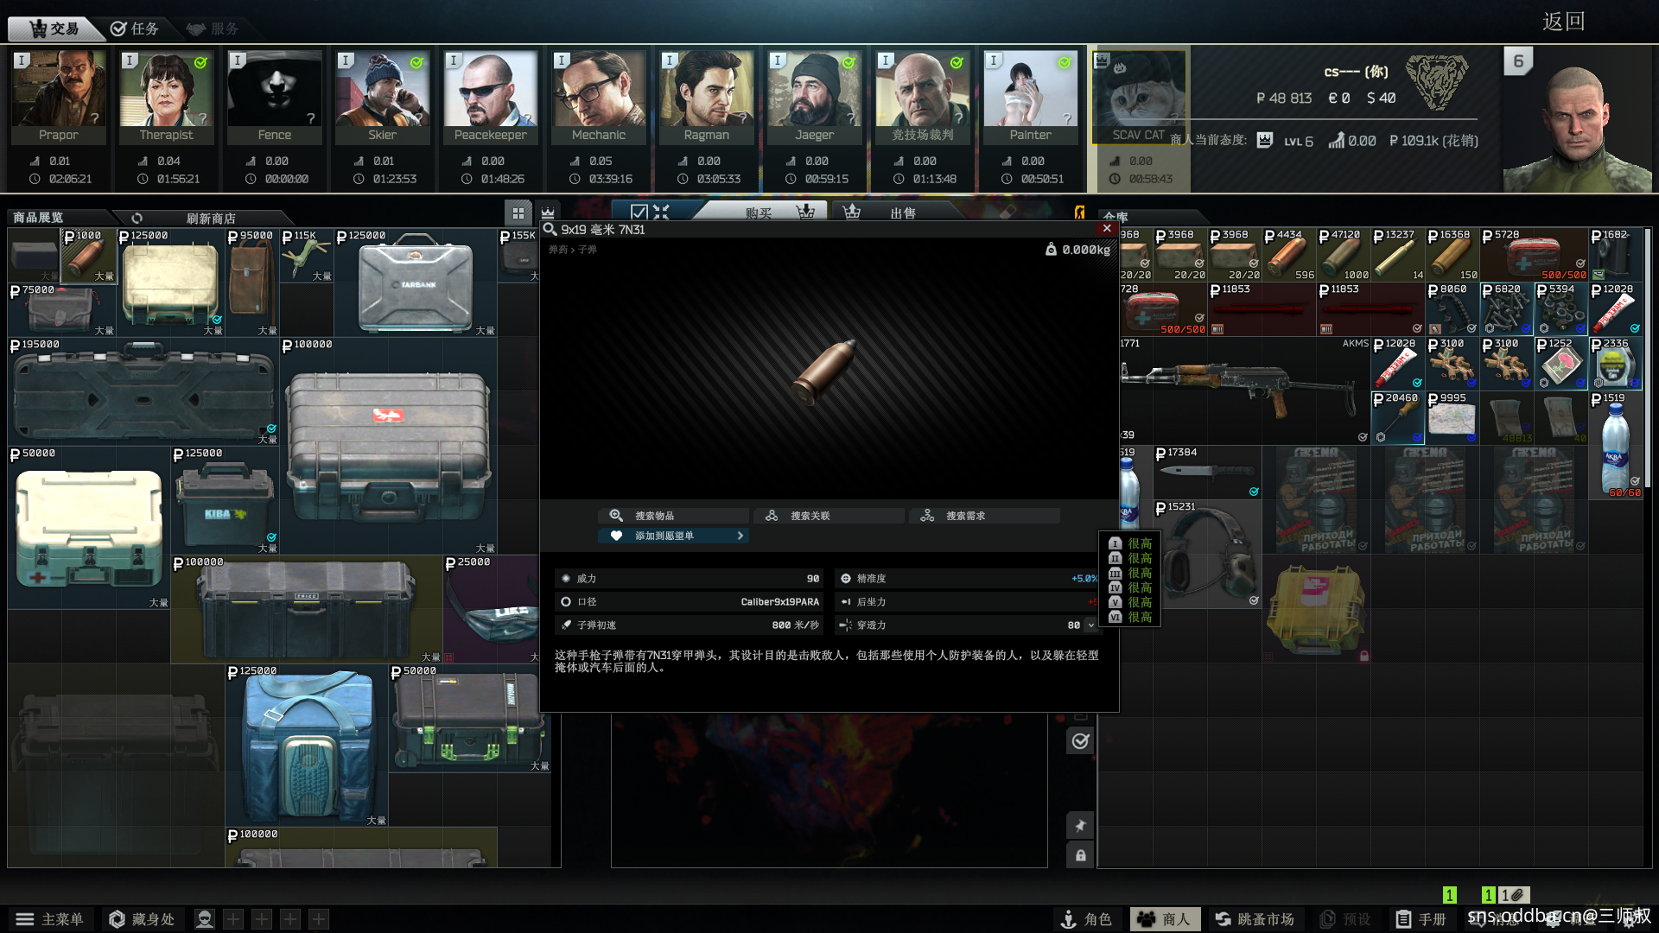Switch to grid view icon

pyautogui.click(x=518, y=213)
